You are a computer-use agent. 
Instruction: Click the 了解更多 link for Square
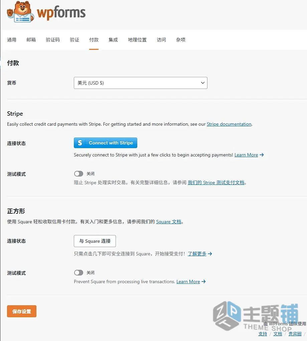[x=197, y=254]
